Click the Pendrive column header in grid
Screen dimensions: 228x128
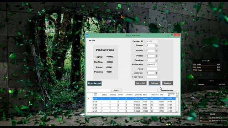coord(130,95)
